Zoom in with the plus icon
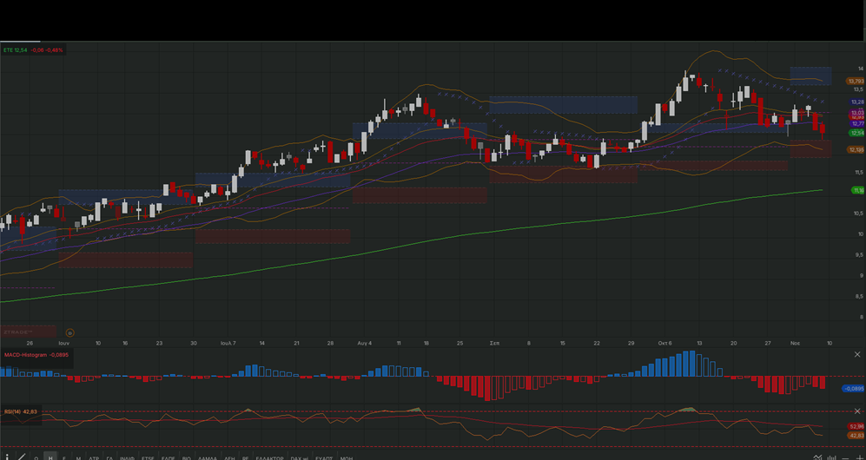Viewport: 866px width, 460px height. click(860, 457)
